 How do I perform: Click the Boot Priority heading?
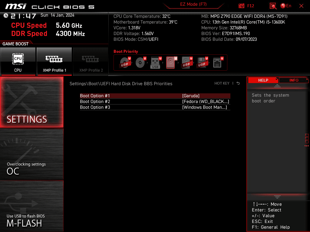click(x=126, y=51)
